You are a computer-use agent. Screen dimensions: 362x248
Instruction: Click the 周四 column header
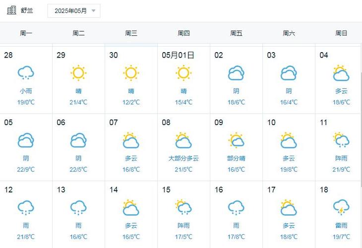pos(184,33)
